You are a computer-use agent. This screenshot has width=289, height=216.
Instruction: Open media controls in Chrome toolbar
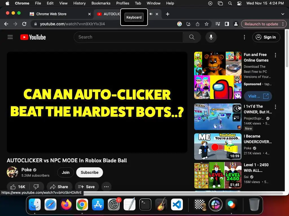pos(218,24)
